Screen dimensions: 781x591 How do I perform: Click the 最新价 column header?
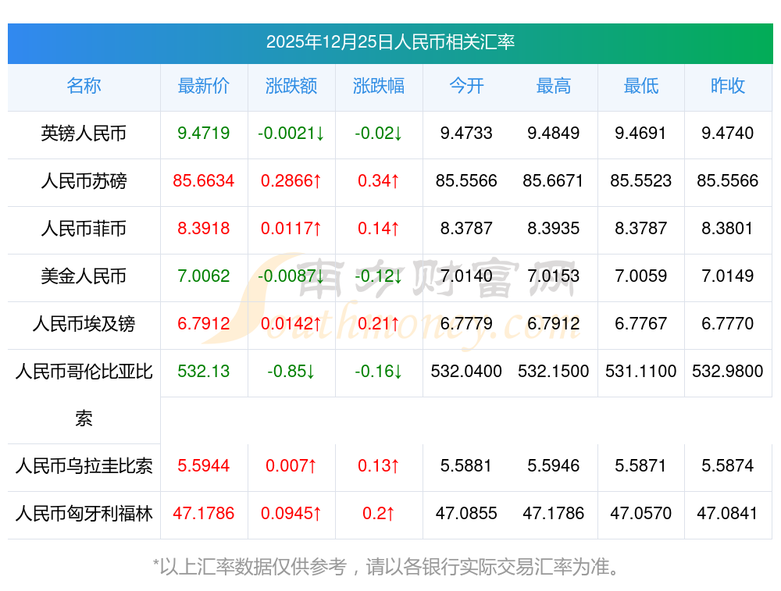coord(204,86)
